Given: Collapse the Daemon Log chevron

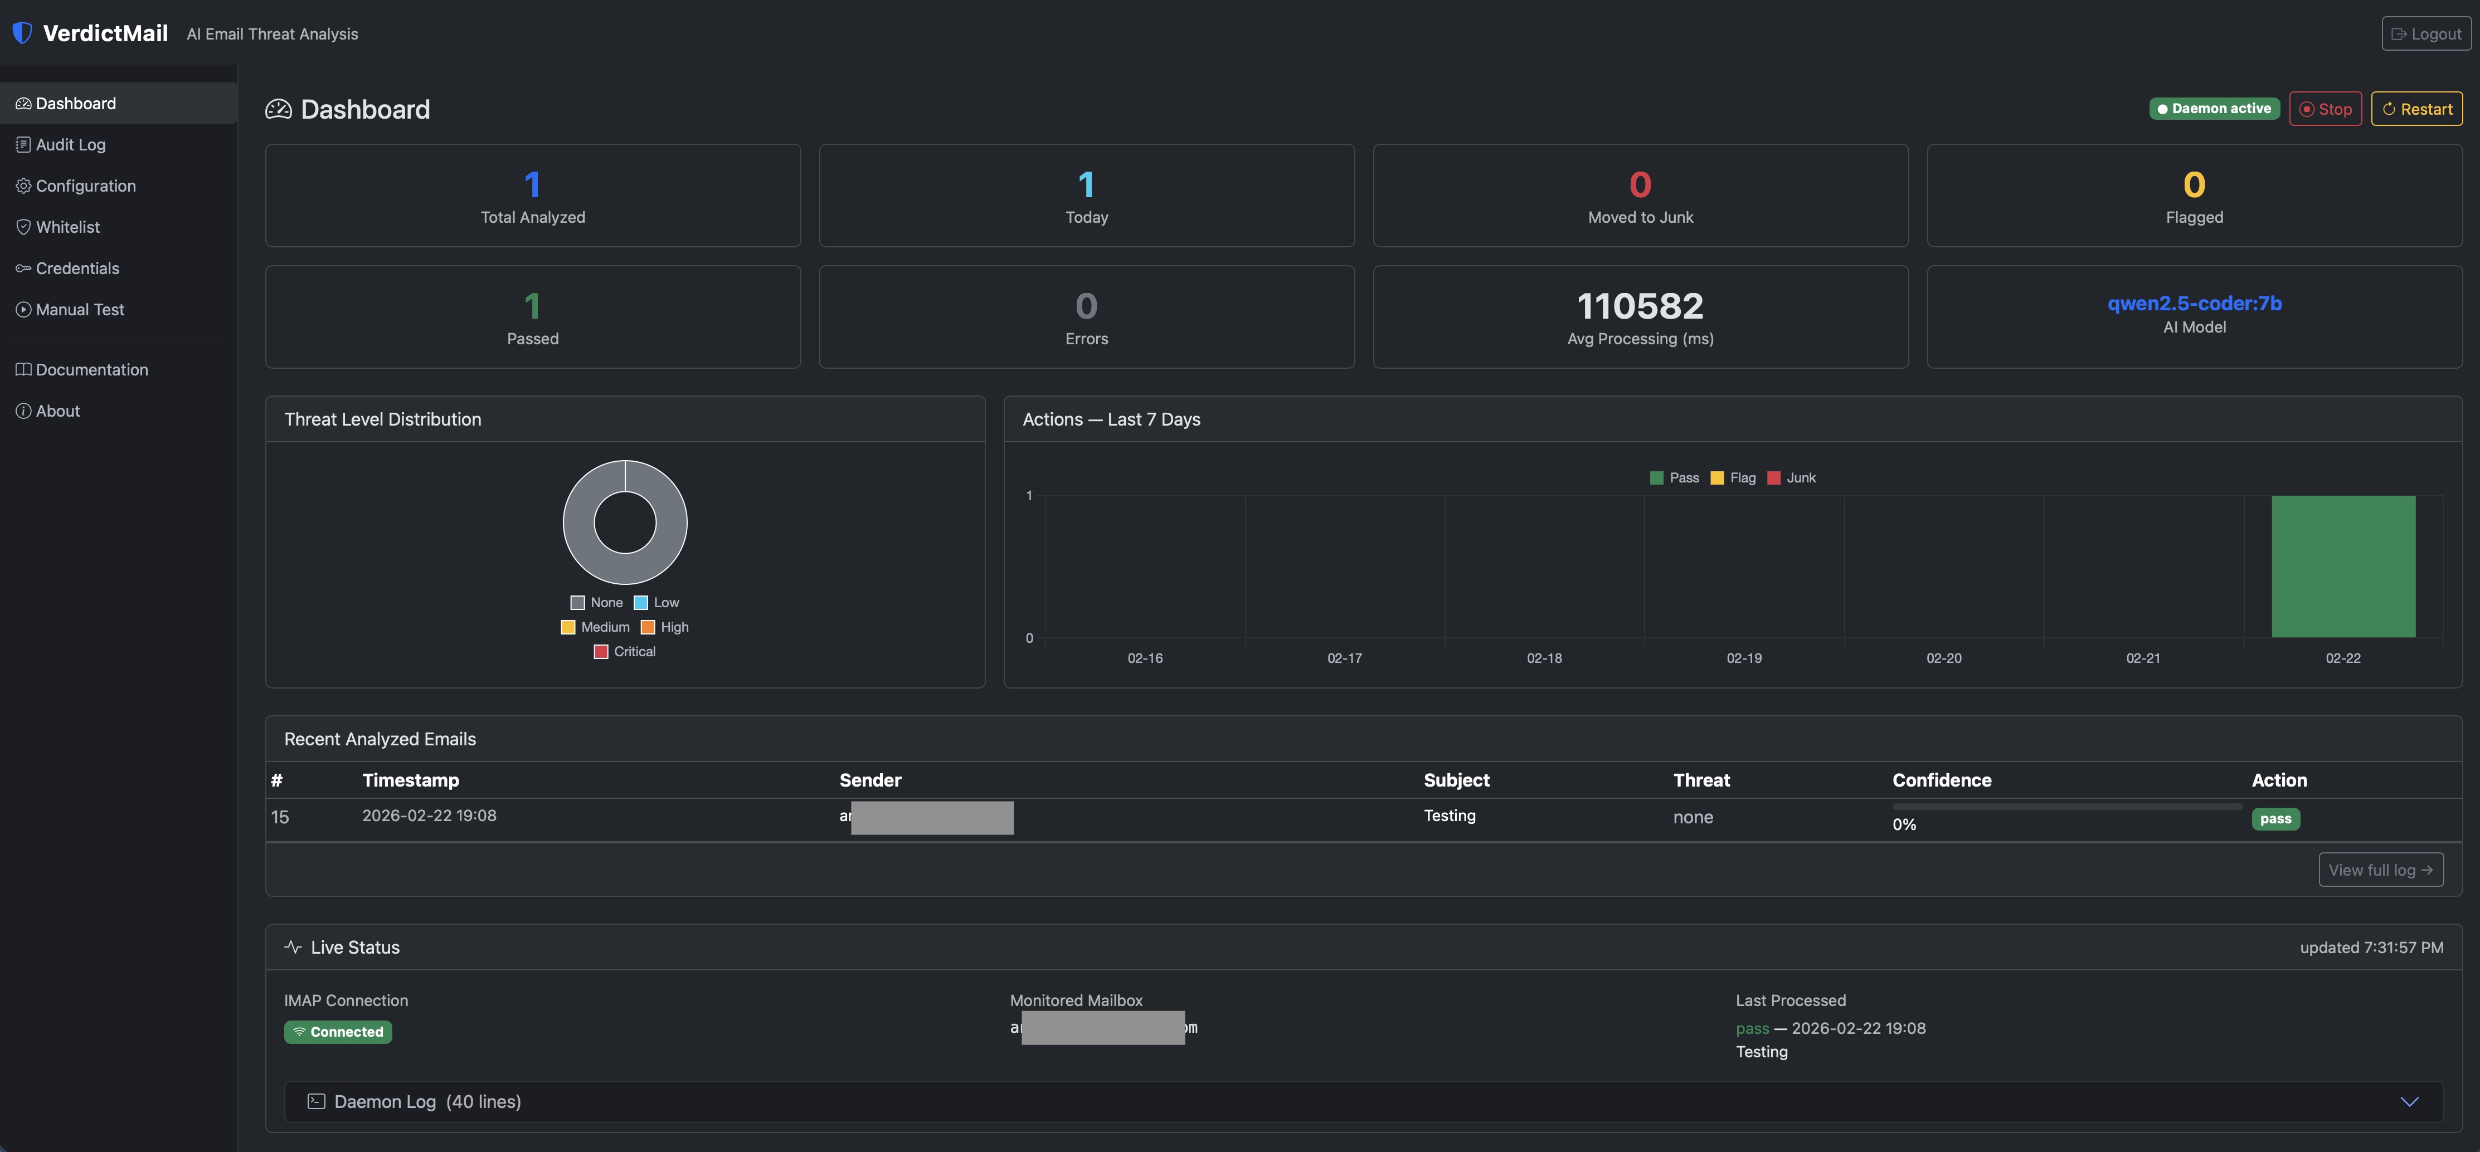Looking at the screenshot, I should click(2411, 1102).
